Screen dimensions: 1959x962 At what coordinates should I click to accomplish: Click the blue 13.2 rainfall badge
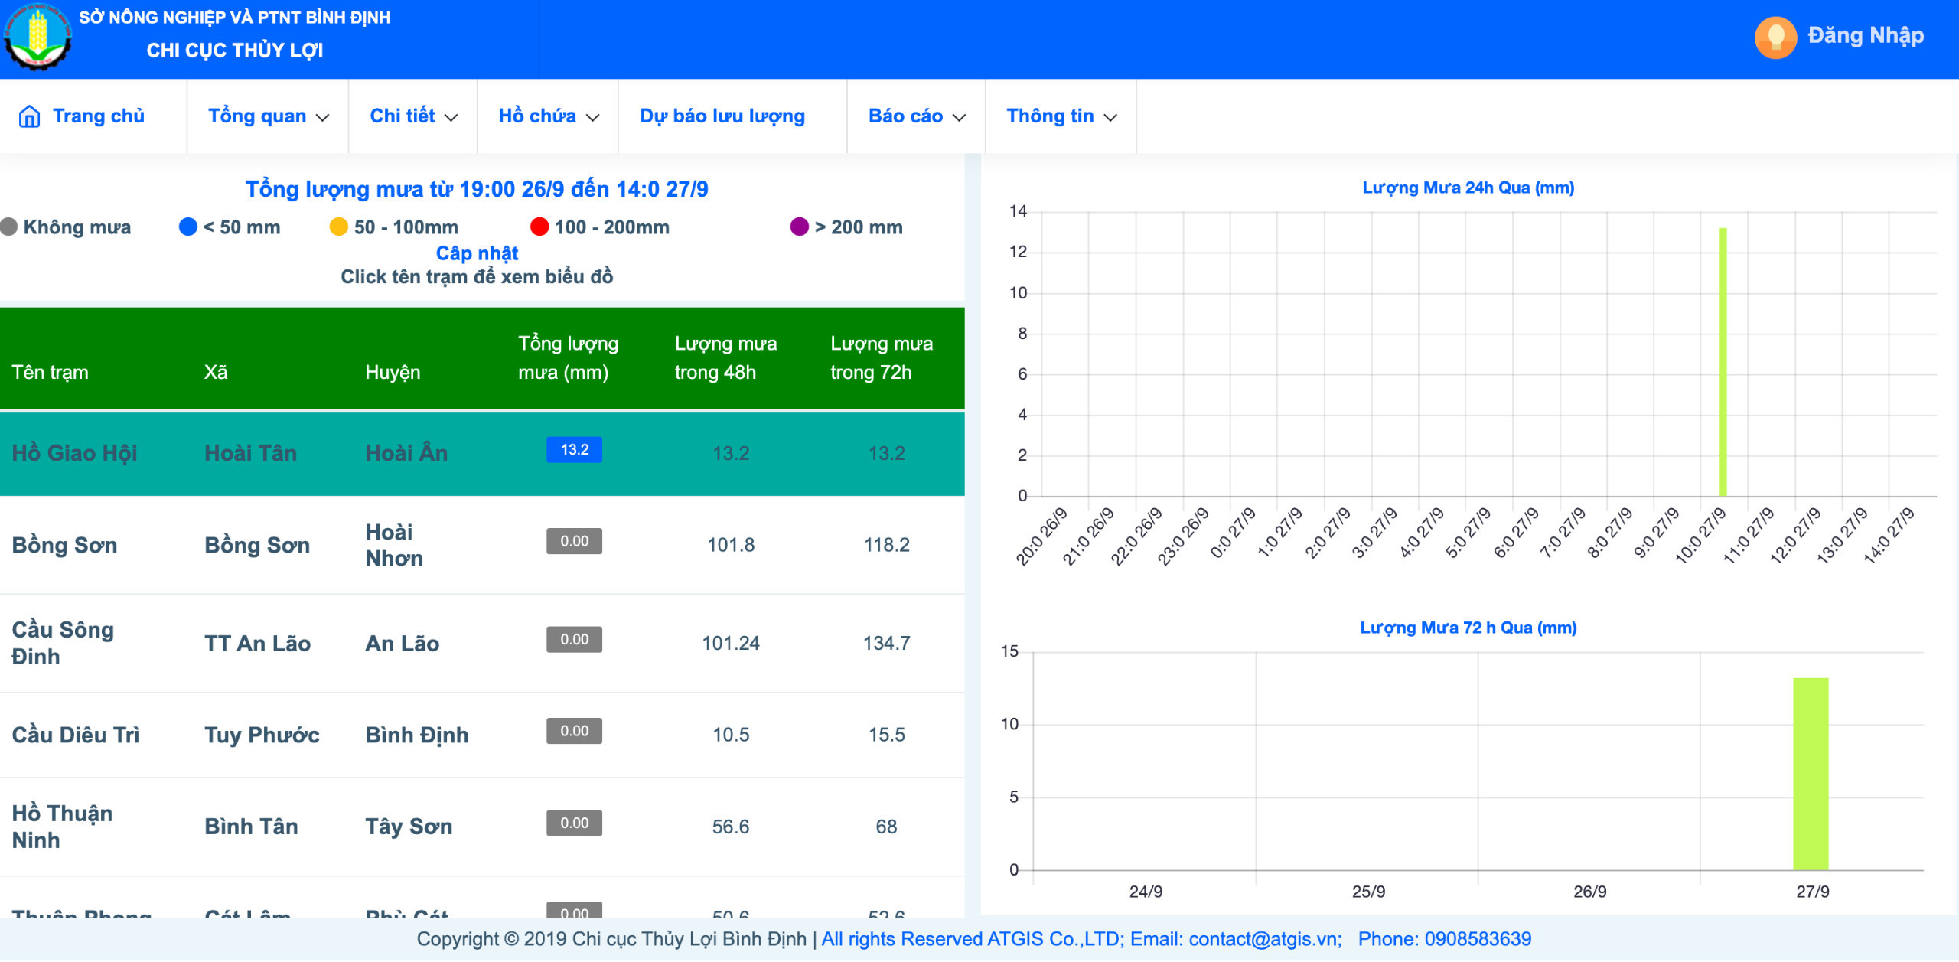click(x=574, y=450)
